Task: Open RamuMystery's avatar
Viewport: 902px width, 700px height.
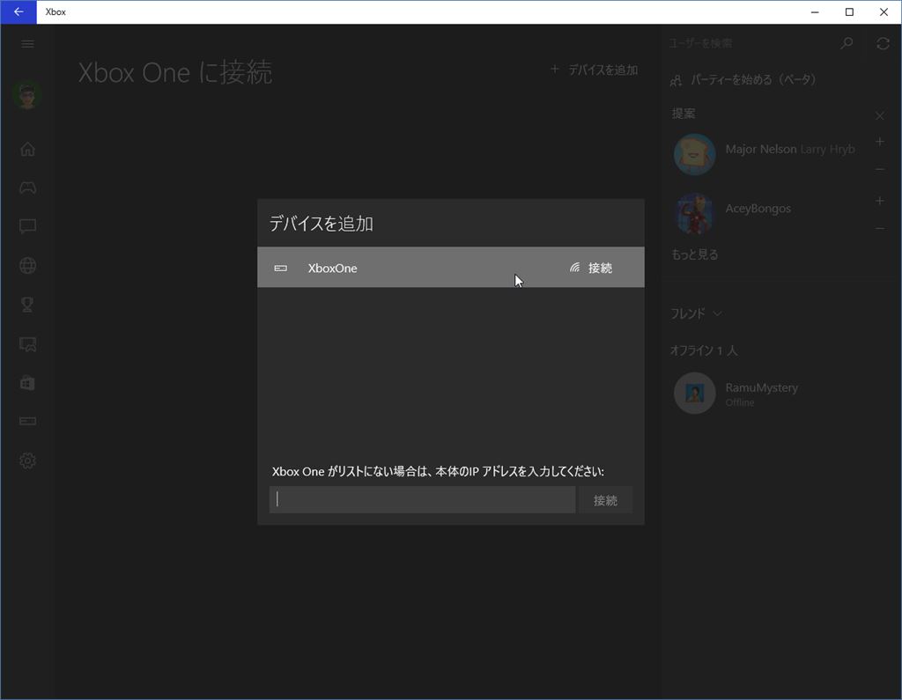Action: (x=694, y=394)
